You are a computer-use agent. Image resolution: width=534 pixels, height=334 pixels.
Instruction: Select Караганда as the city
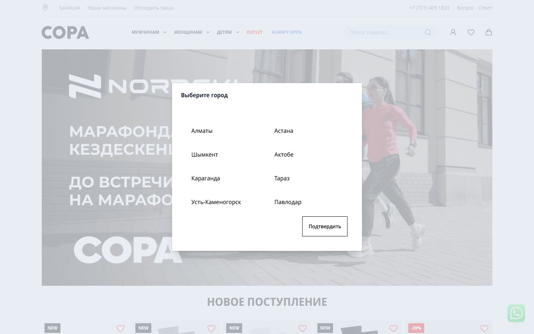tap(205, 178)
